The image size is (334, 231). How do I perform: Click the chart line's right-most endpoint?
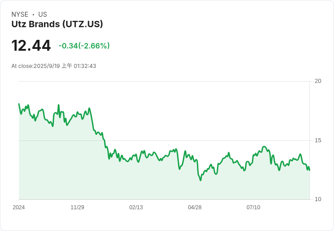[x=309, y=170]
